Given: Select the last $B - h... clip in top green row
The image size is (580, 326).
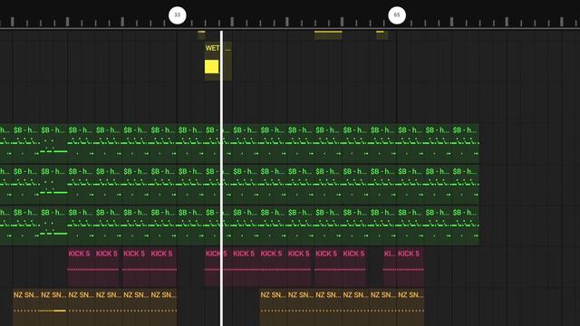Looking at the screenshot, I should pyautogui.click(x=465, y=143).
